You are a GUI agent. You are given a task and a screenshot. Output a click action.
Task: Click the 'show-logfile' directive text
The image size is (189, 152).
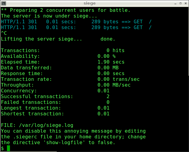(x=64, y=143)
